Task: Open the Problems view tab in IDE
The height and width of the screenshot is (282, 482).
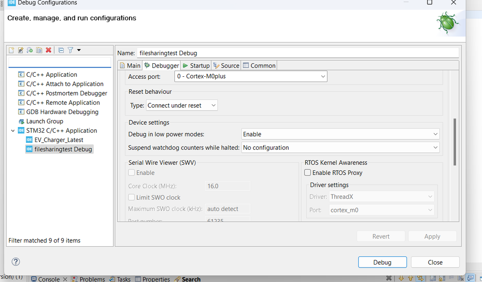Action: (x=88, y=279)
